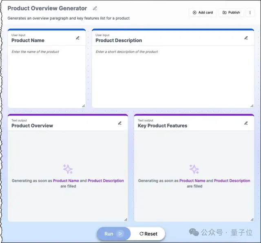261x243 pixels.
Task: Run the Product Overview Generator
Action: (x=113, y=234)
